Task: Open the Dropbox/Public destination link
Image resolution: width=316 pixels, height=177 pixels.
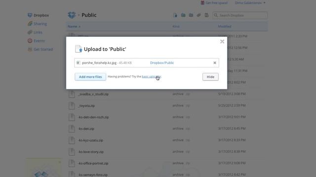Action: 162,63
